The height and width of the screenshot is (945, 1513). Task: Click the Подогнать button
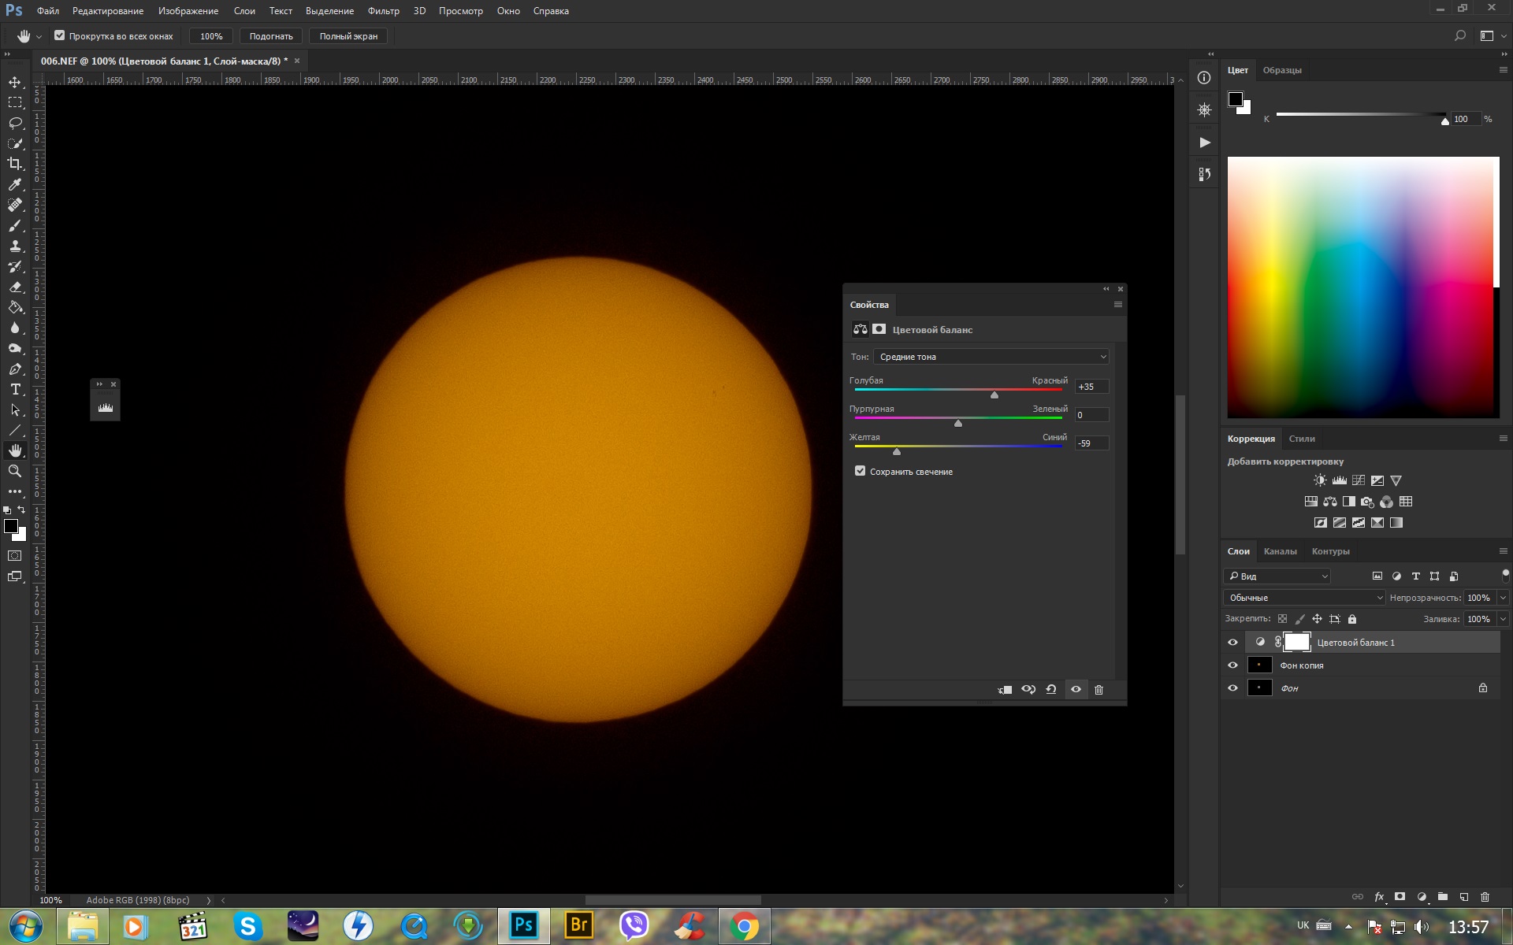(x=270, y=36)
